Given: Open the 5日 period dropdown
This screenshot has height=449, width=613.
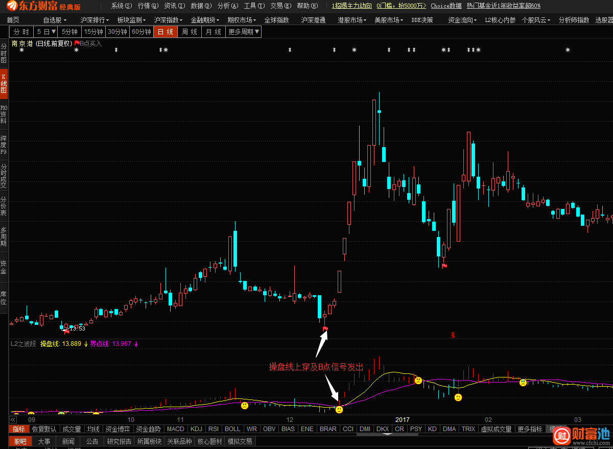Looking at the screenshot, I should [x=46, y=32].
